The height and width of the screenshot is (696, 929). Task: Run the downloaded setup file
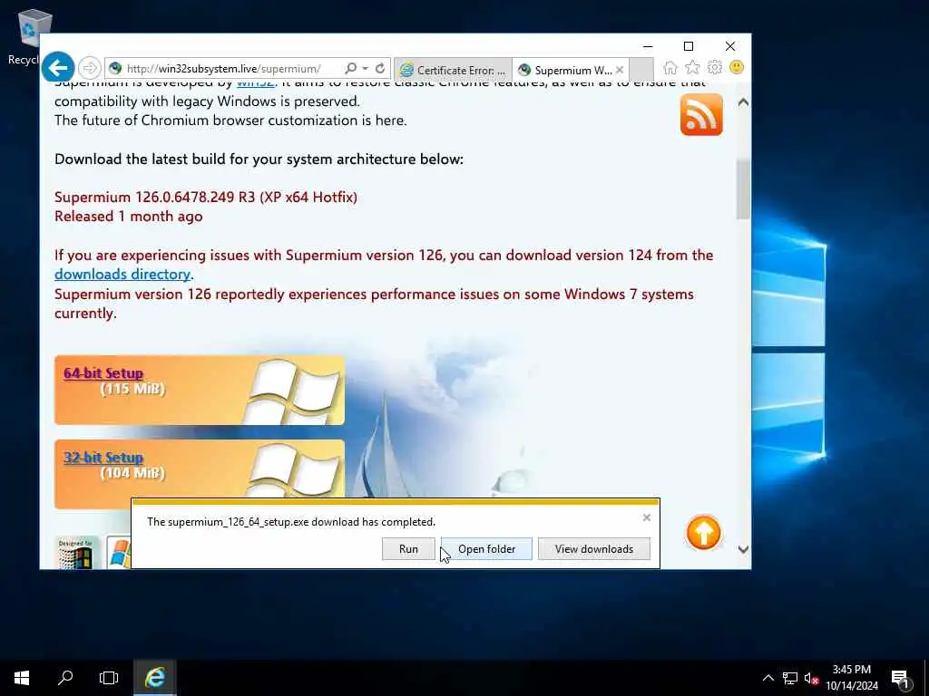408,548
